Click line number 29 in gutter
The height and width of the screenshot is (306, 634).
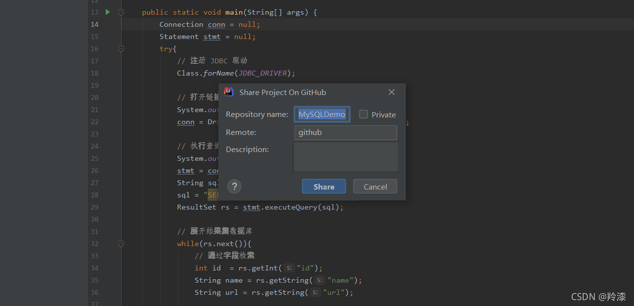[x=94, y=207]
